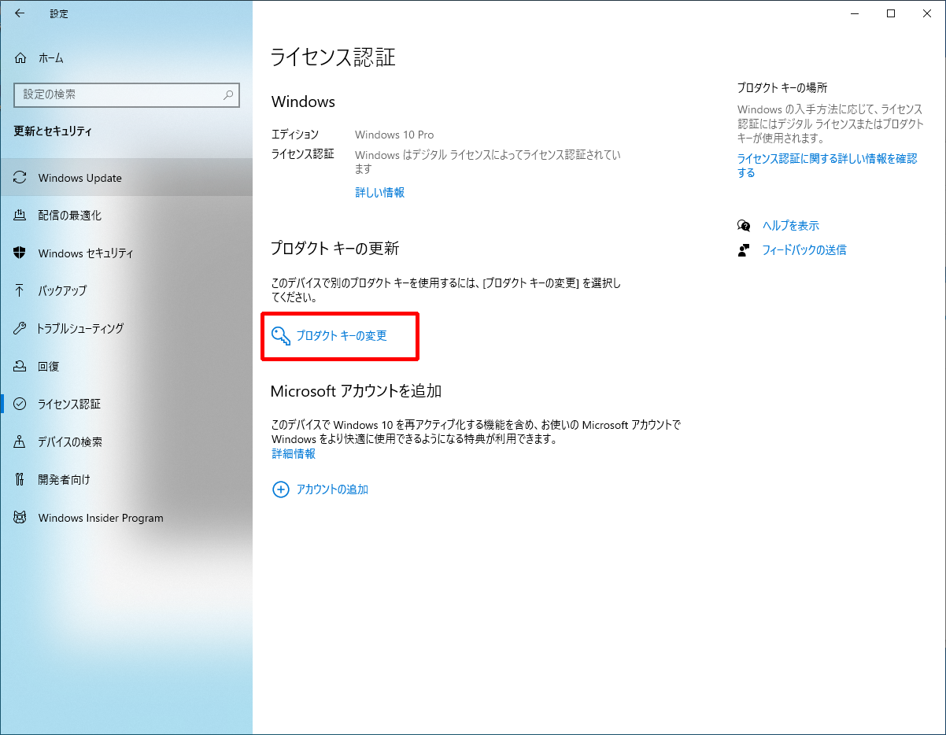Click the ライセンス認証 checkmark circle icon
Image resolution: width=946 pixels, height=735 pixels.
[20, 404]
